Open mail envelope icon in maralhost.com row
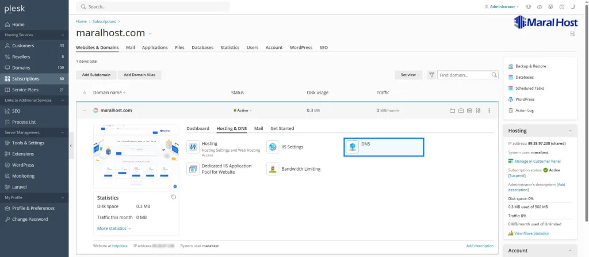The image size is (589, 257). [461, 110]
